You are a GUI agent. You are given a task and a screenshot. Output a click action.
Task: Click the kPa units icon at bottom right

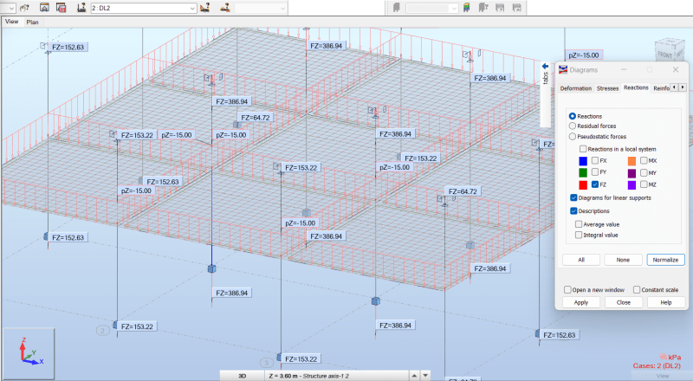pyautogui.click(x=663, y=357)
